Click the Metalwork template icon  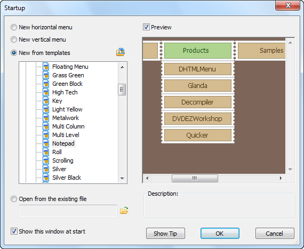pyautogui.click(x=46, y=118)
